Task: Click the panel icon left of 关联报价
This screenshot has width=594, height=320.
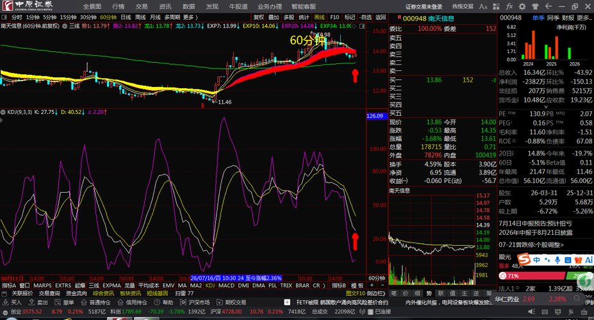Action: (4, 294)
